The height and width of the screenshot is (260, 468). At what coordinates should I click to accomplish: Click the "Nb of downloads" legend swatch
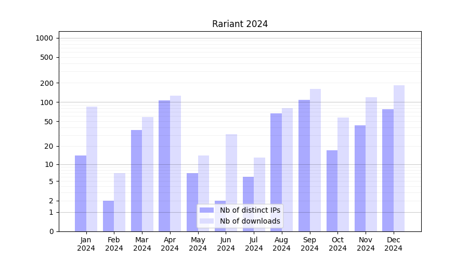click(206, 221)
